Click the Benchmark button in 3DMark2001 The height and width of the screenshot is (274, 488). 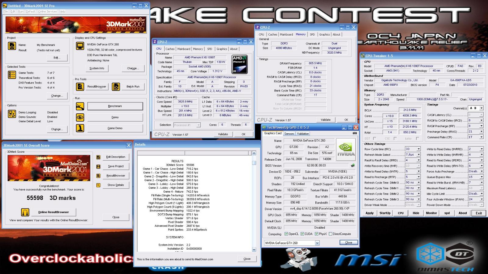[x=115, y=106]
